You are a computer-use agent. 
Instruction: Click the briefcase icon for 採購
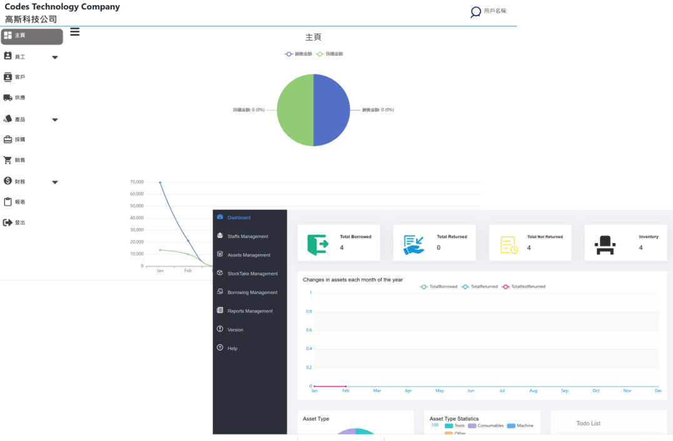(8, 139)
